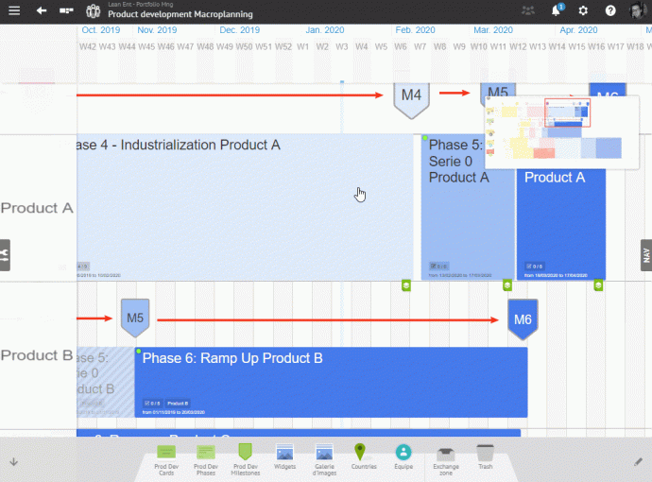Click week W10 in timeline header
The width and height of the screenshot is (652, 482).
(478, 46)
